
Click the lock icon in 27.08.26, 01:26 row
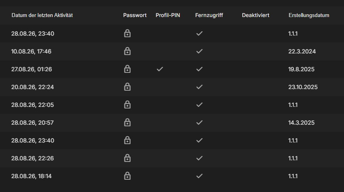pos(127,69)
